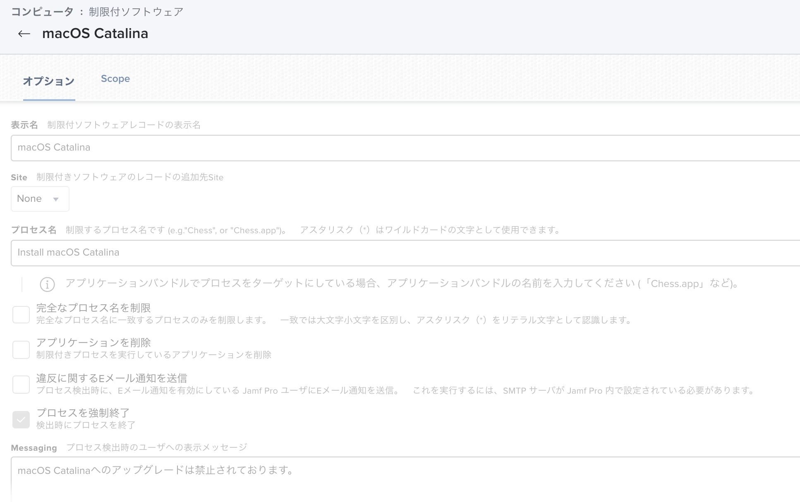
Task: Uncheck the プロセスを強制終了 checkbox
Action: tap(21, 419)
